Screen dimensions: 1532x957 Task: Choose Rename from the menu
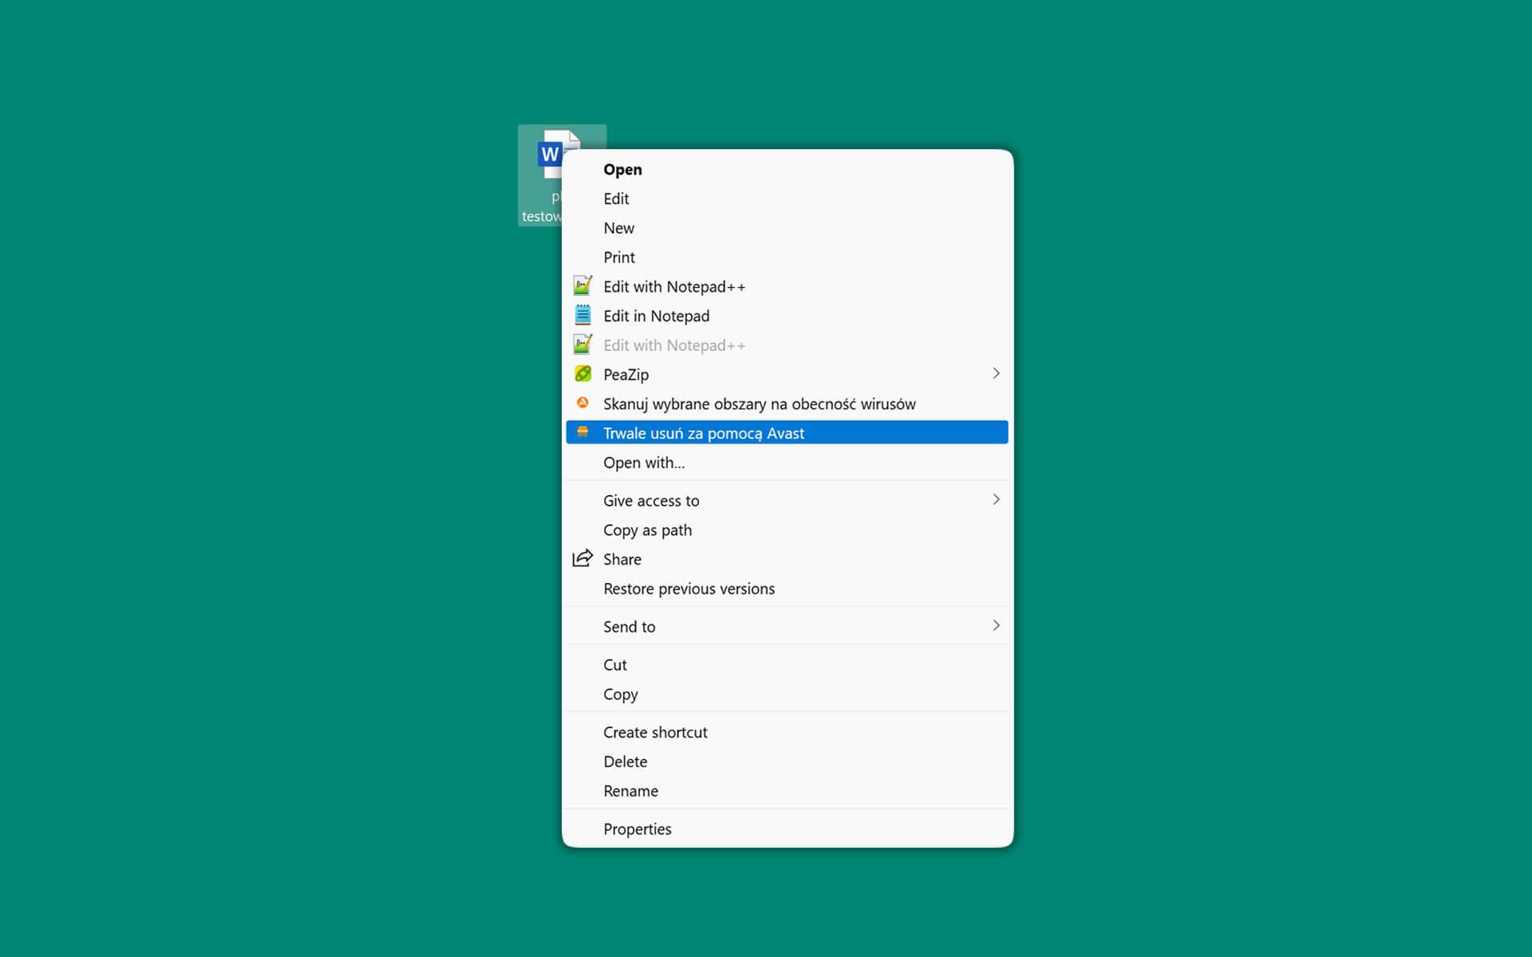(630, 790)
